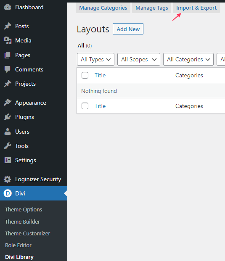Open the Comments menu label

click(x=29, y=69)
